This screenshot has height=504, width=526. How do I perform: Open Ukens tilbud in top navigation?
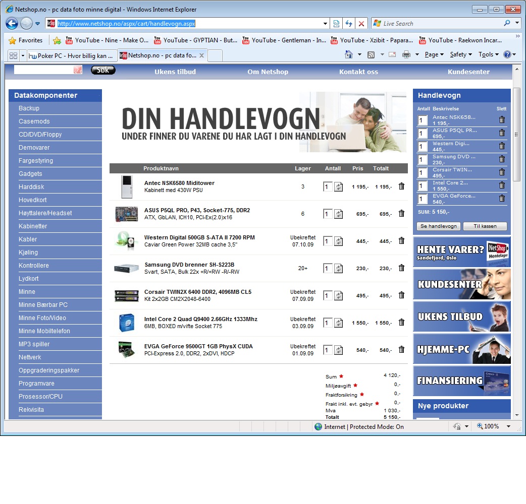pos(175,72)
